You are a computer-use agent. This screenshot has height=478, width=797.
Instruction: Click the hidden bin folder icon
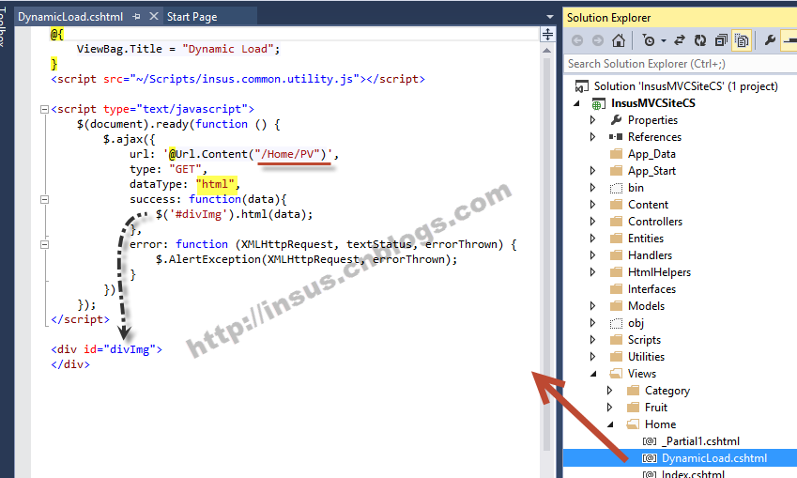[616, 188]
